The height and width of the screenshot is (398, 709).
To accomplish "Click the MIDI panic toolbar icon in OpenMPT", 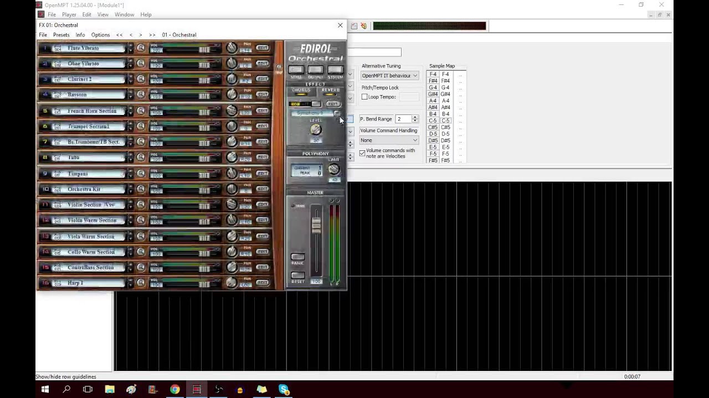I will coord(363,26).
